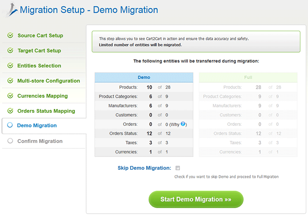308x215 pixels.
Task: Open the Multi-store Configuration step
Action: [x=48, y=81]
